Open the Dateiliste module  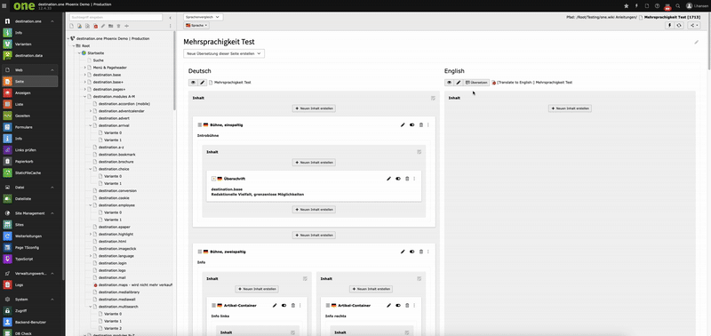29,198
